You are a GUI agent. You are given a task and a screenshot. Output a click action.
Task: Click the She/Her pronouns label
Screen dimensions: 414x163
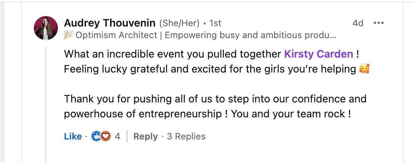click(179, 23)
